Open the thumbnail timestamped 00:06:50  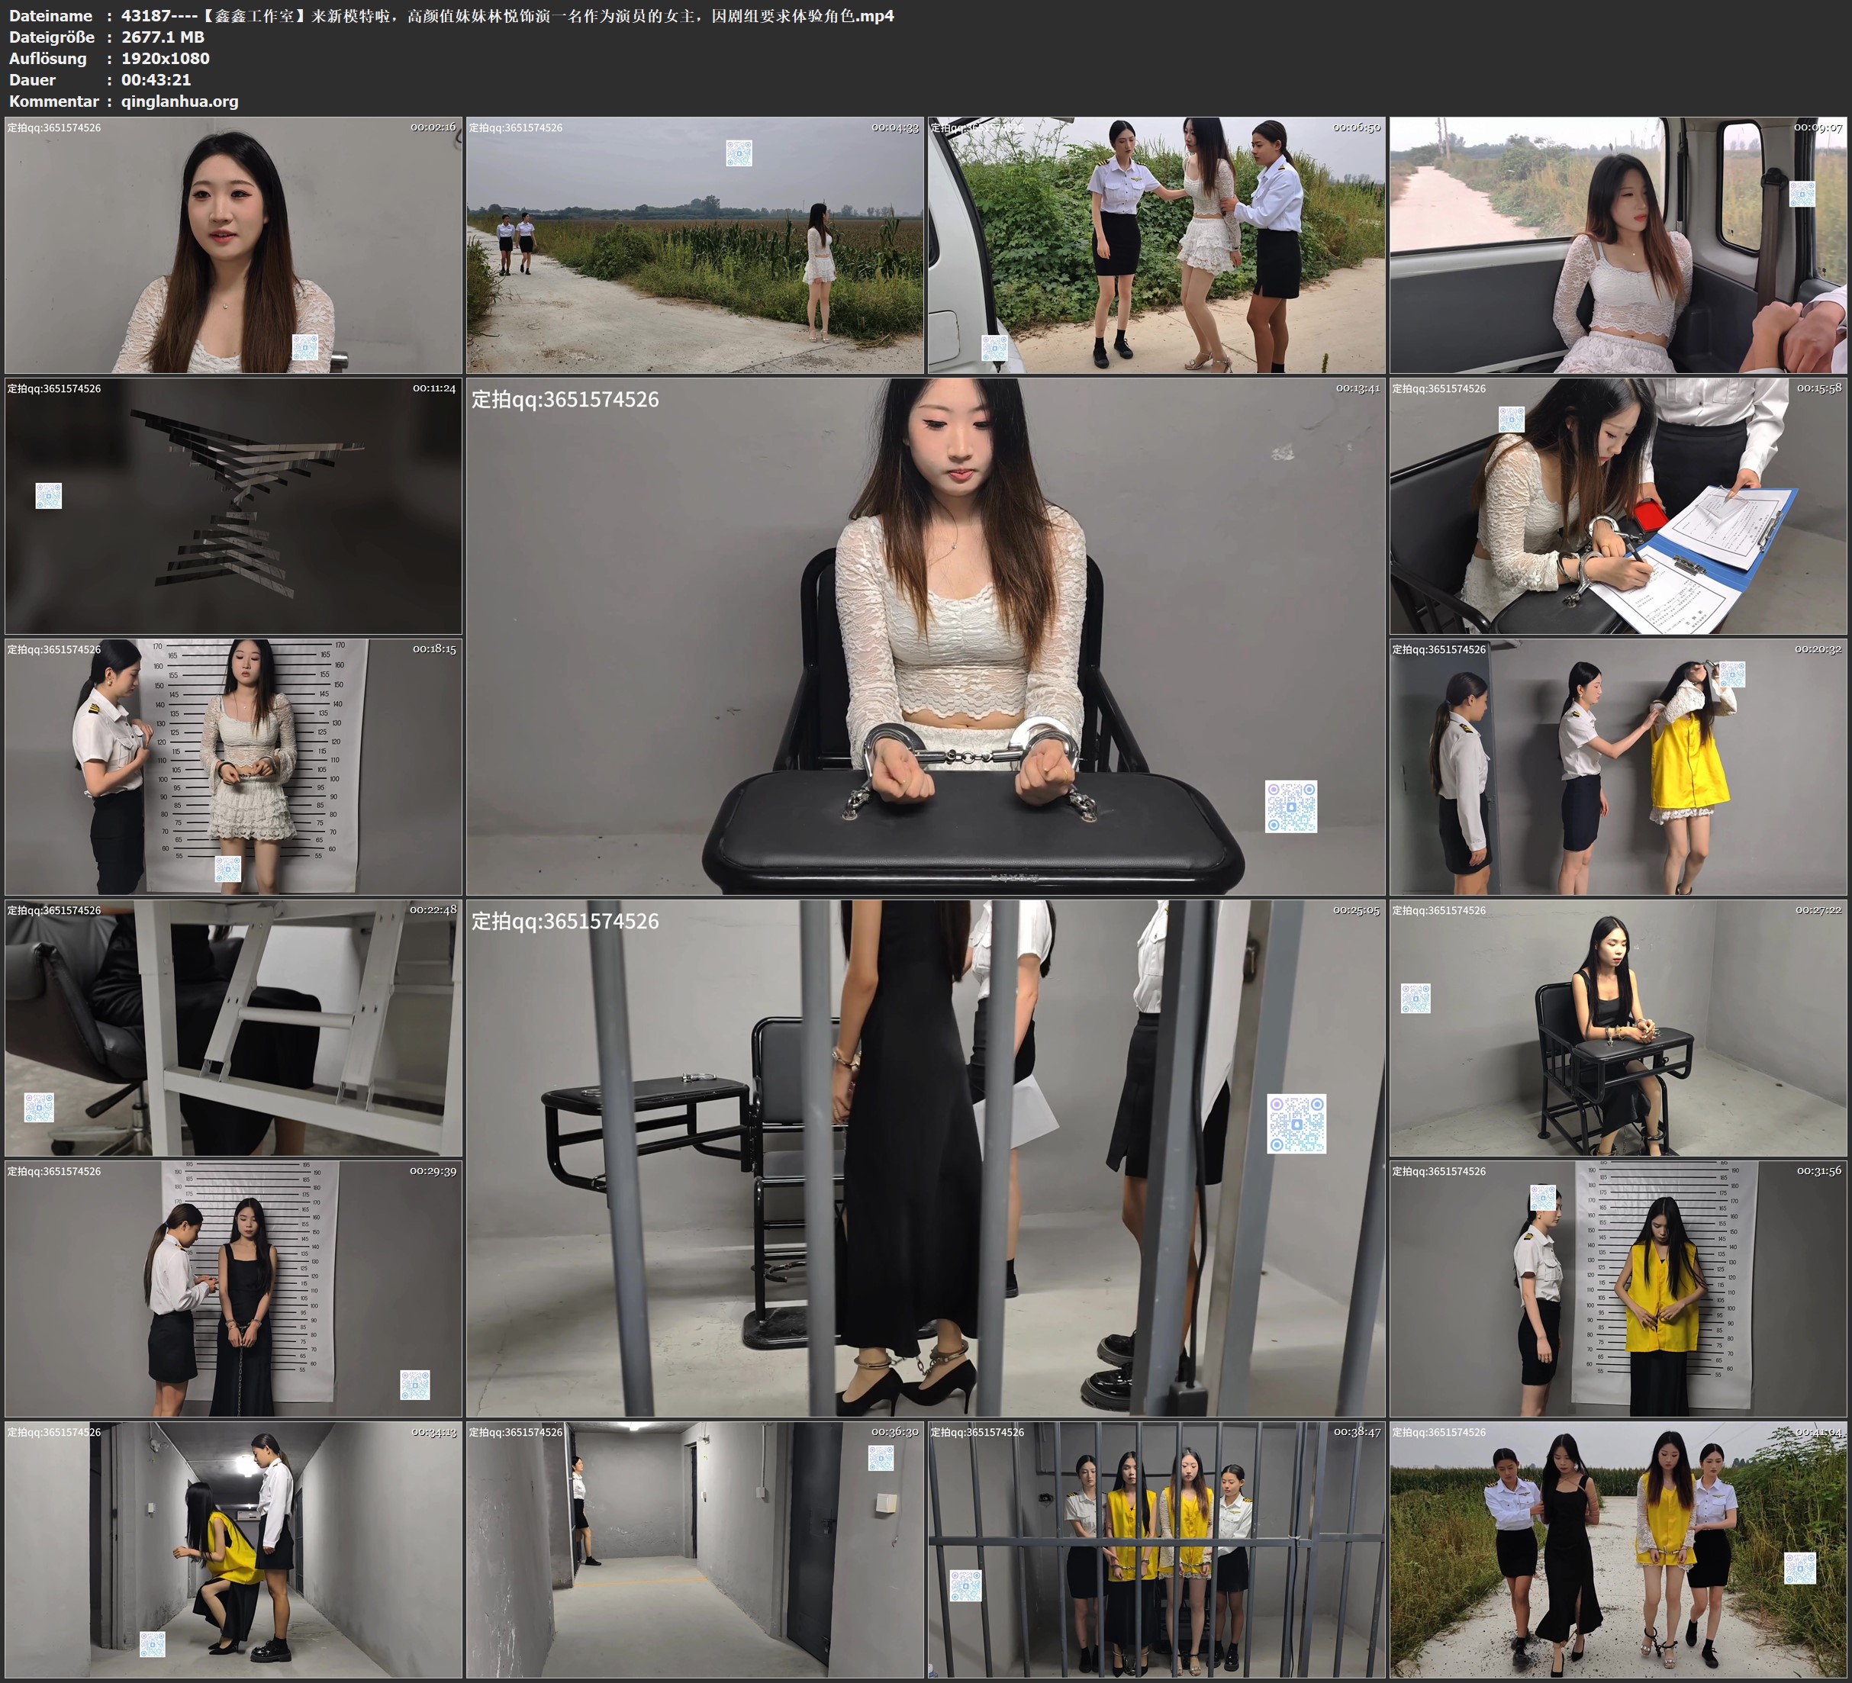(1155, 246)
